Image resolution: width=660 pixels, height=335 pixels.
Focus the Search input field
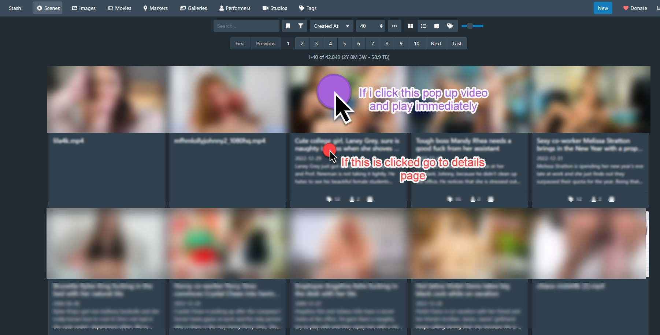pyautogui.click(x=246, y=26)
